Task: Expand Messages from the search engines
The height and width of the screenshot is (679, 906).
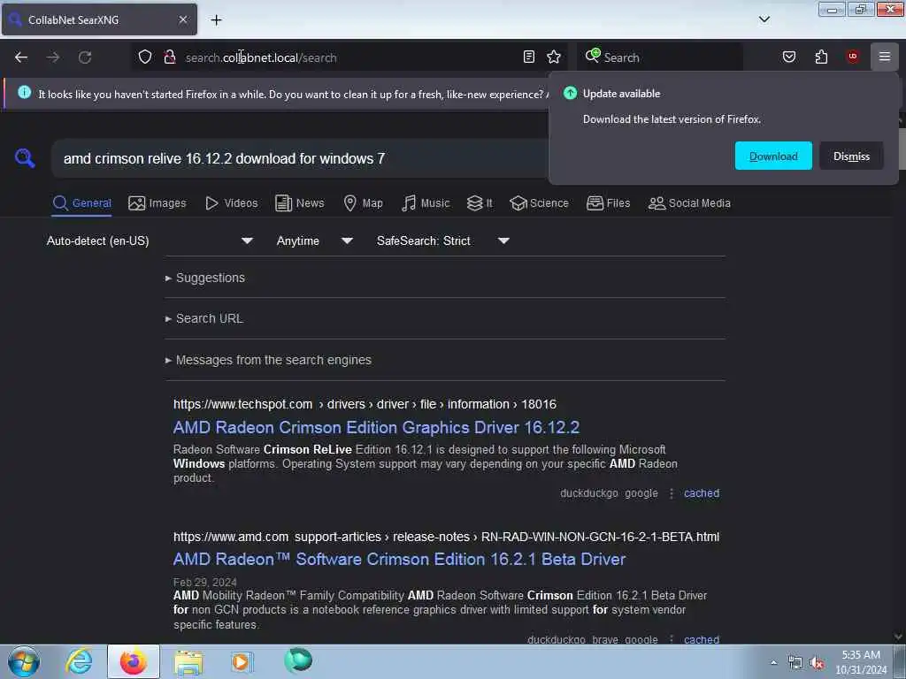Action: click(268, 361)
